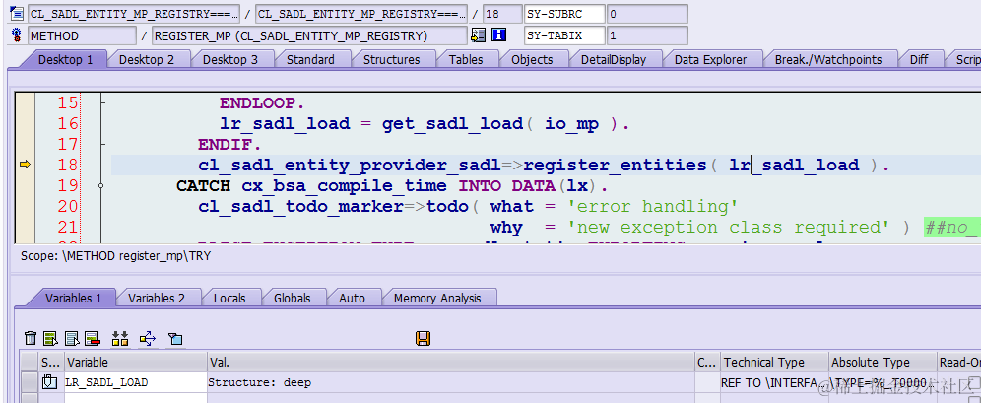Open the Diff tab
Screen dimensions: 981x403
918,59
